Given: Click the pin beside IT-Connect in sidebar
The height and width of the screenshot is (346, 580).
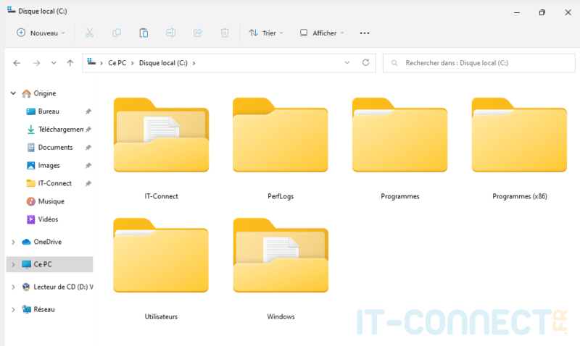Looking at the screenshot, I should pos(88,184).
